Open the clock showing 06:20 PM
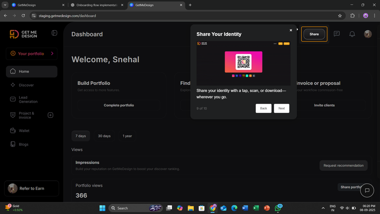 [x=368, y=208]
